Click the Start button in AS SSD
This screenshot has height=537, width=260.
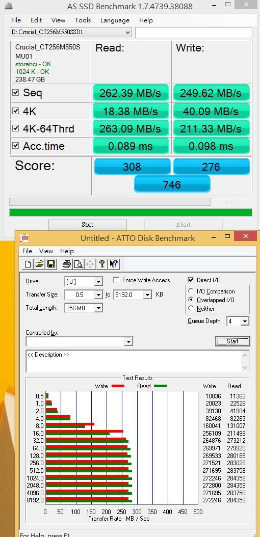(x=87, y=225)
